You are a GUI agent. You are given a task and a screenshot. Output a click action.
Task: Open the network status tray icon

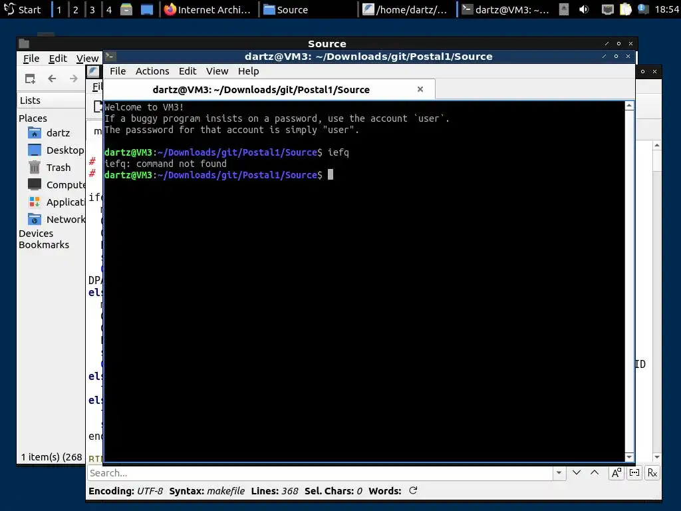(607, 9)
